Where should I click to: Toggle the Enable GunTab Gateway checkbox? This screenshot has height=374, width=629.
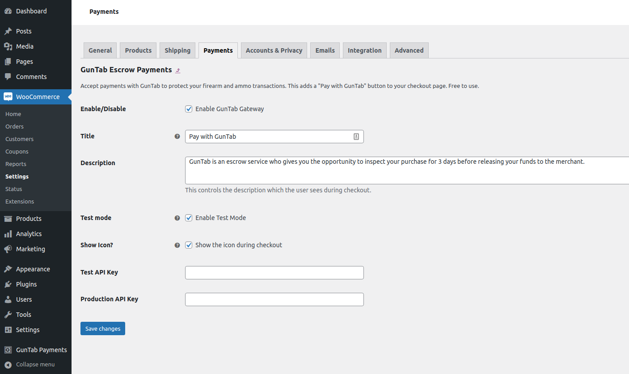(x=189, y=109)
